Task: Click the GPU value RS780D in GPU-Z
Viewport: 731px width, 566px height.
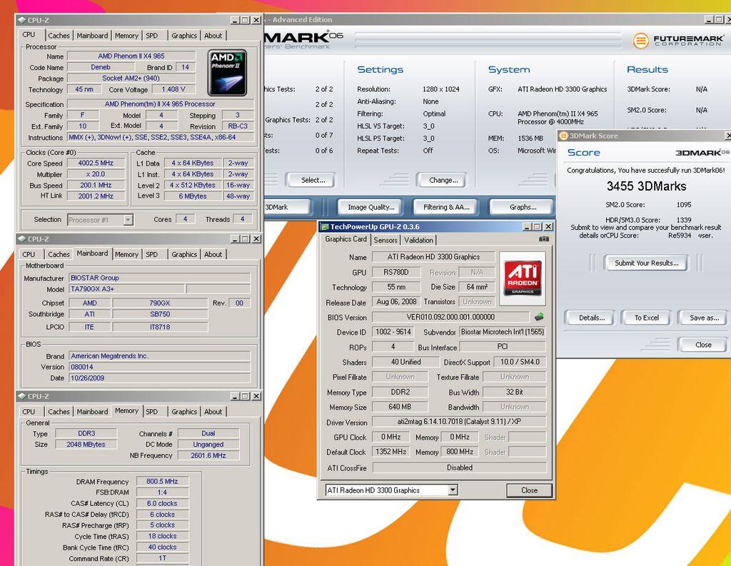Action: 396,272
